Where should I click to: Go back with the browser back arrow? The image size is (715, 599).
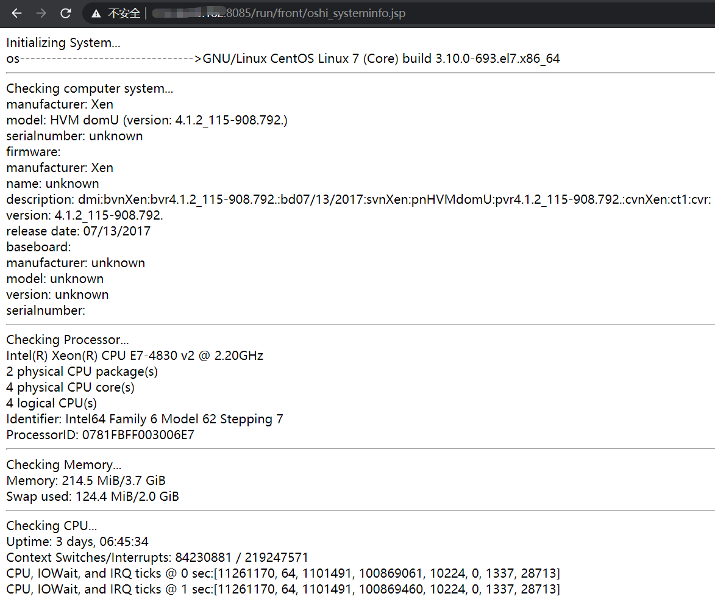pos(17,13)
